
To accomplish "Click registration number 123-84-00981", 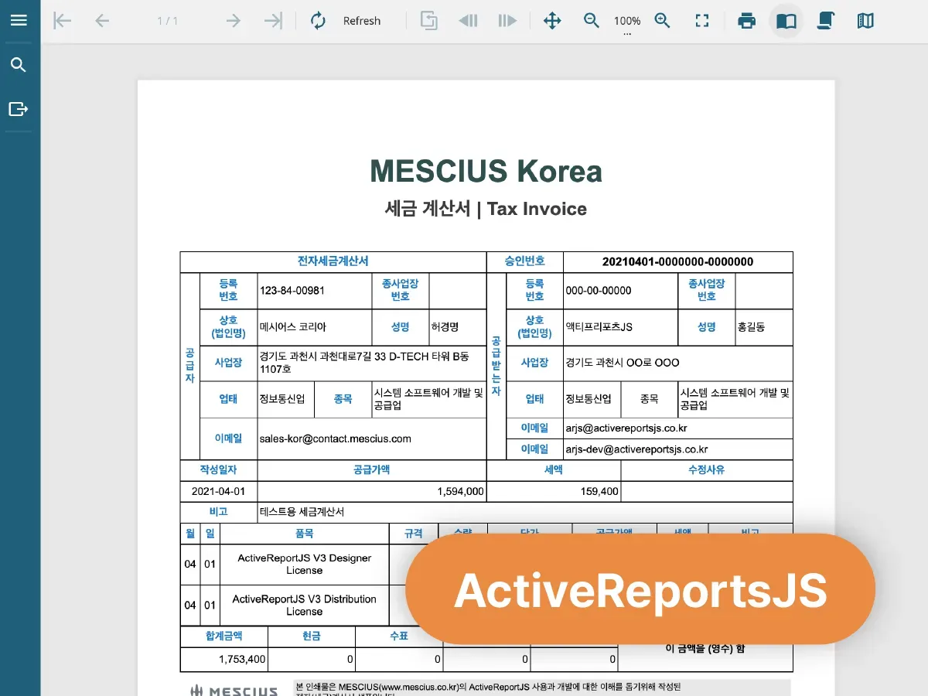I will pyautogui.click(x=292, y=291).
